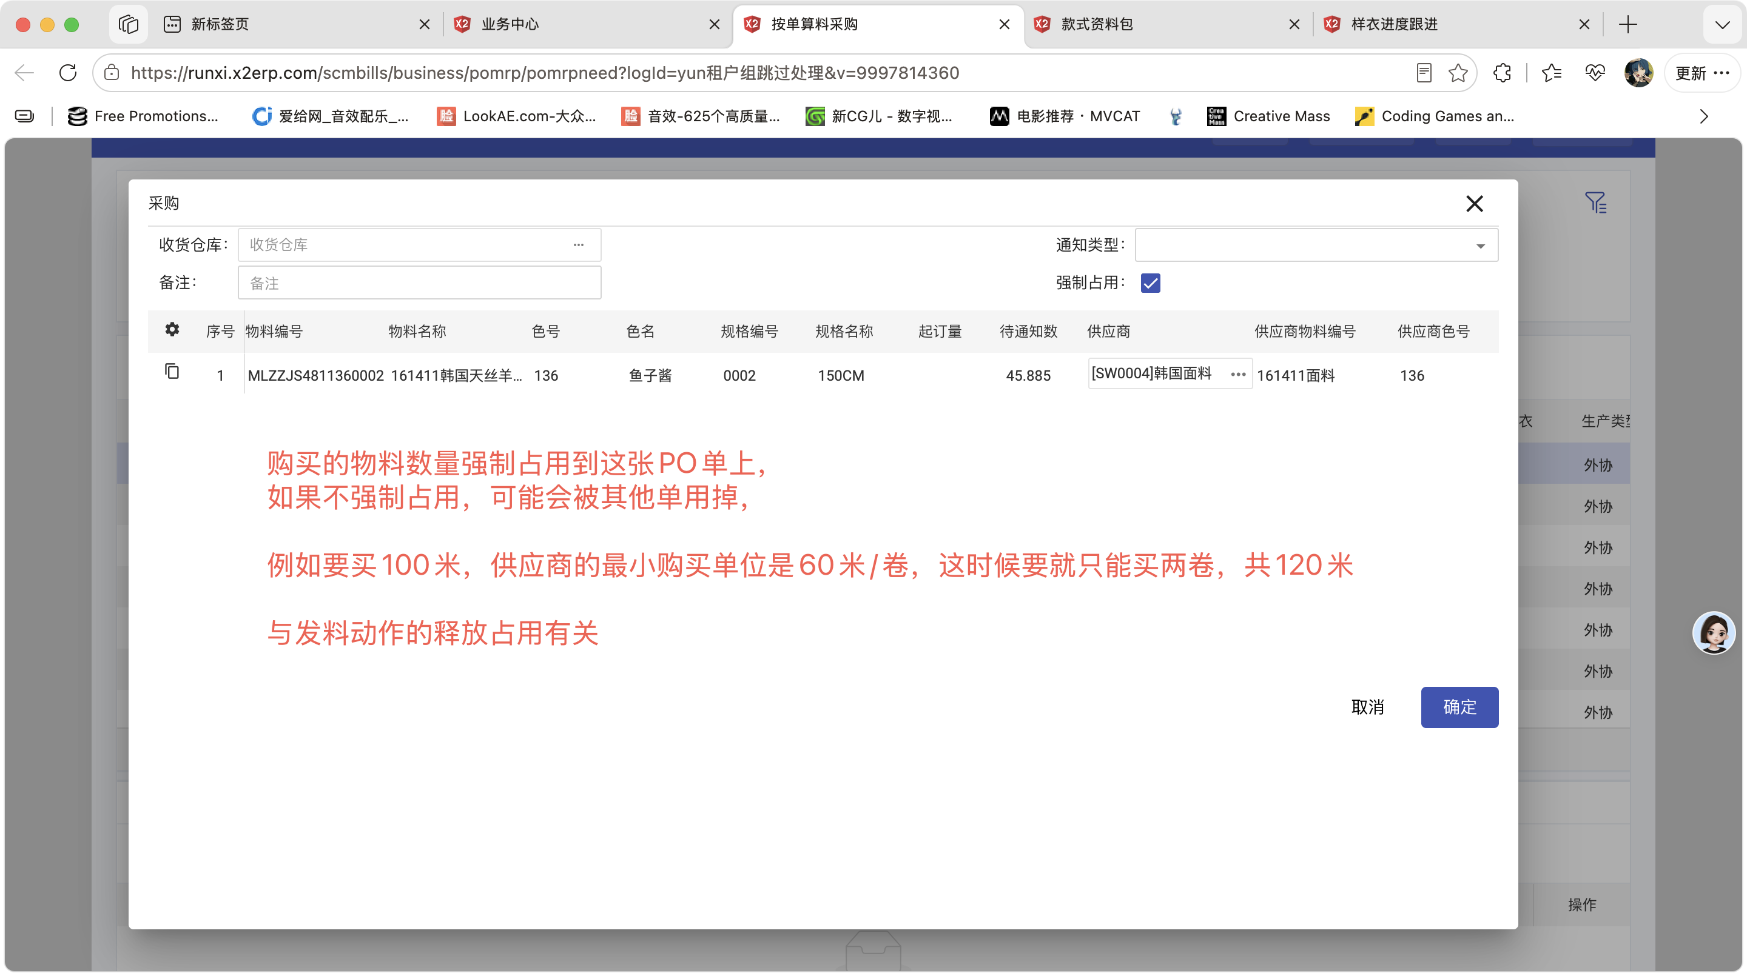Open the 新CG儿 bookmark
This screenshot has width=1747, height=976.
[879, 116]
